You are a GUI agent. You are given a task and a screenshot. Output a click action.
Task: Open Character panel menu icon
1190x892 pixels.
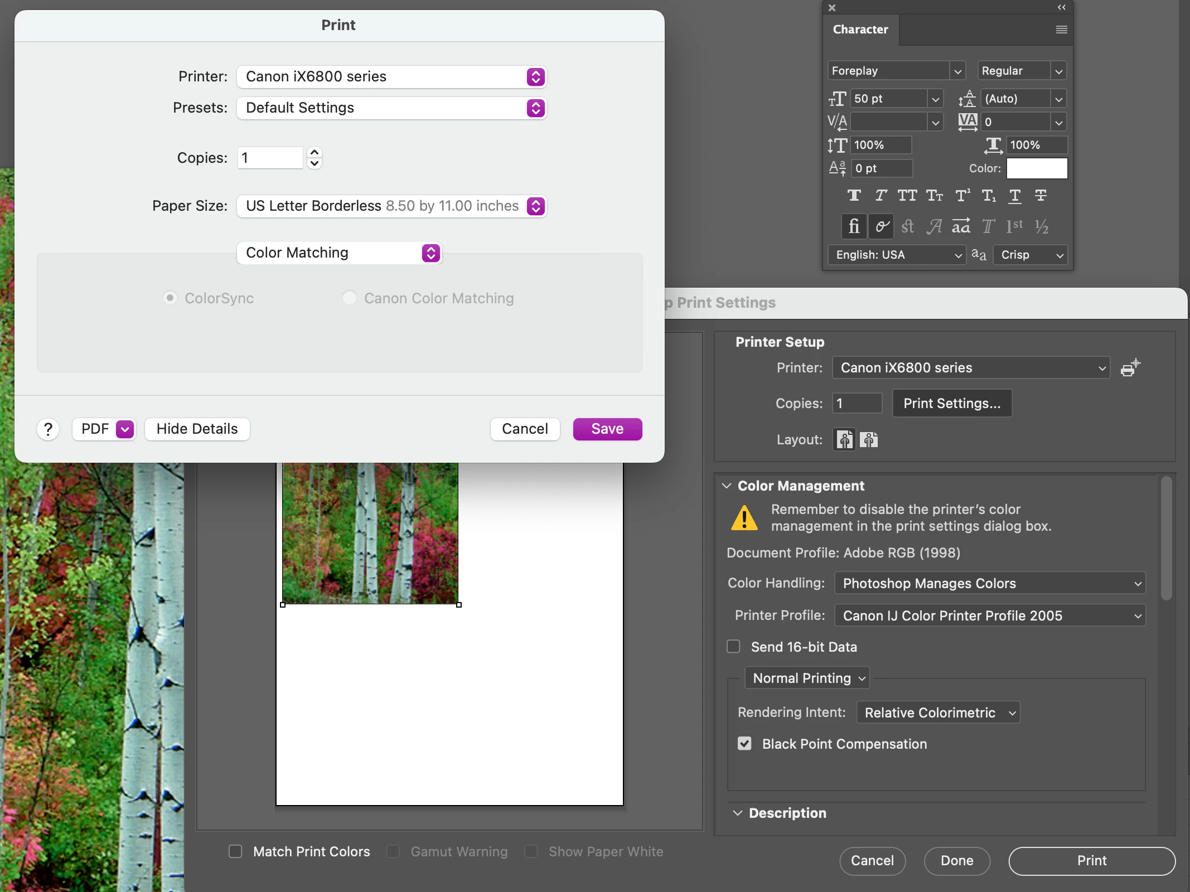coord(1061,30)
